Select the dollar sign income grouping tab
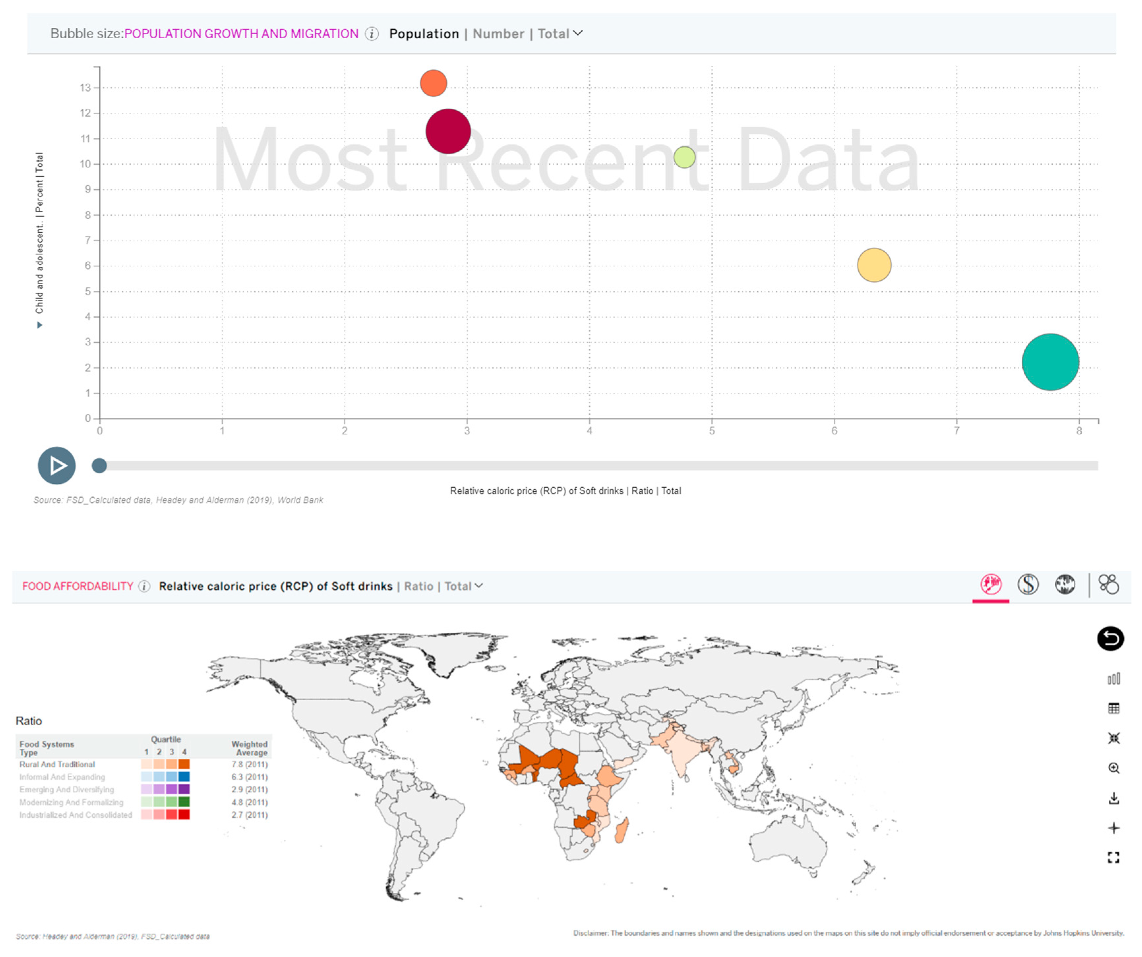Viewport: 1142px width, 957px height. (1028, 585)
